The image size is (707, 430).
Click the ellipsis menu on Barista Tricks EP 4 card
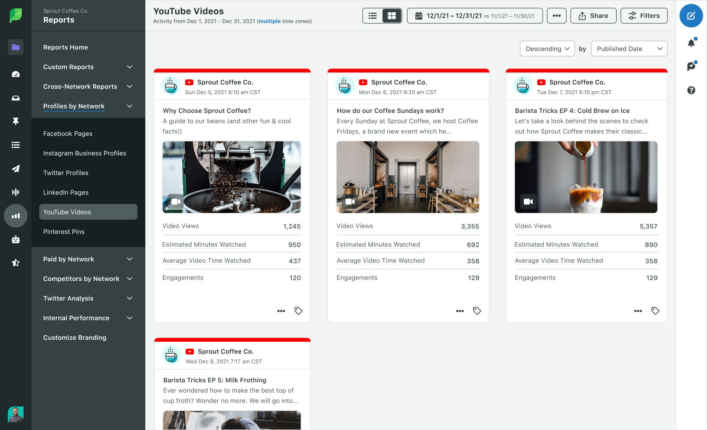tap(638, 310)
